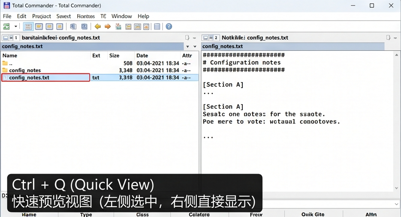Open the File menu

[7, 16]
